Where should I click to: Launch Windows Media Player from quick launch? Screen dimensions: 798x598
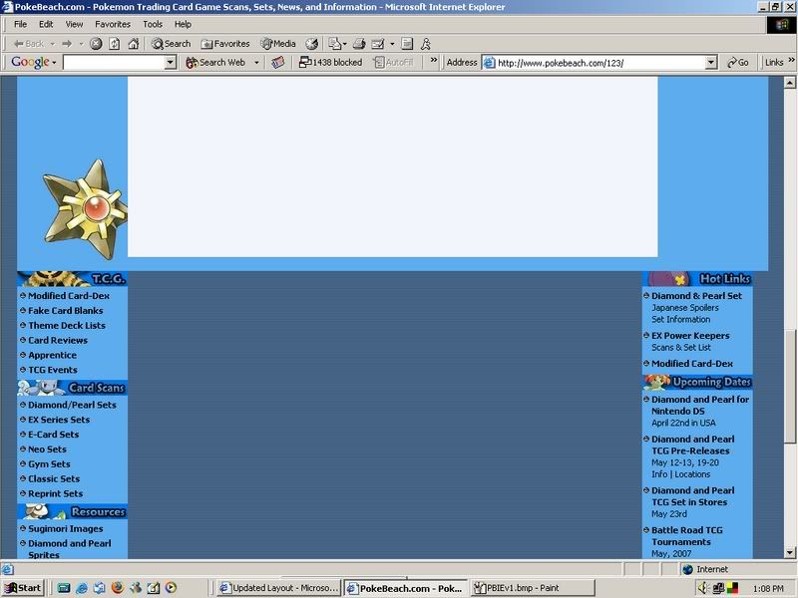click(171, 588)
